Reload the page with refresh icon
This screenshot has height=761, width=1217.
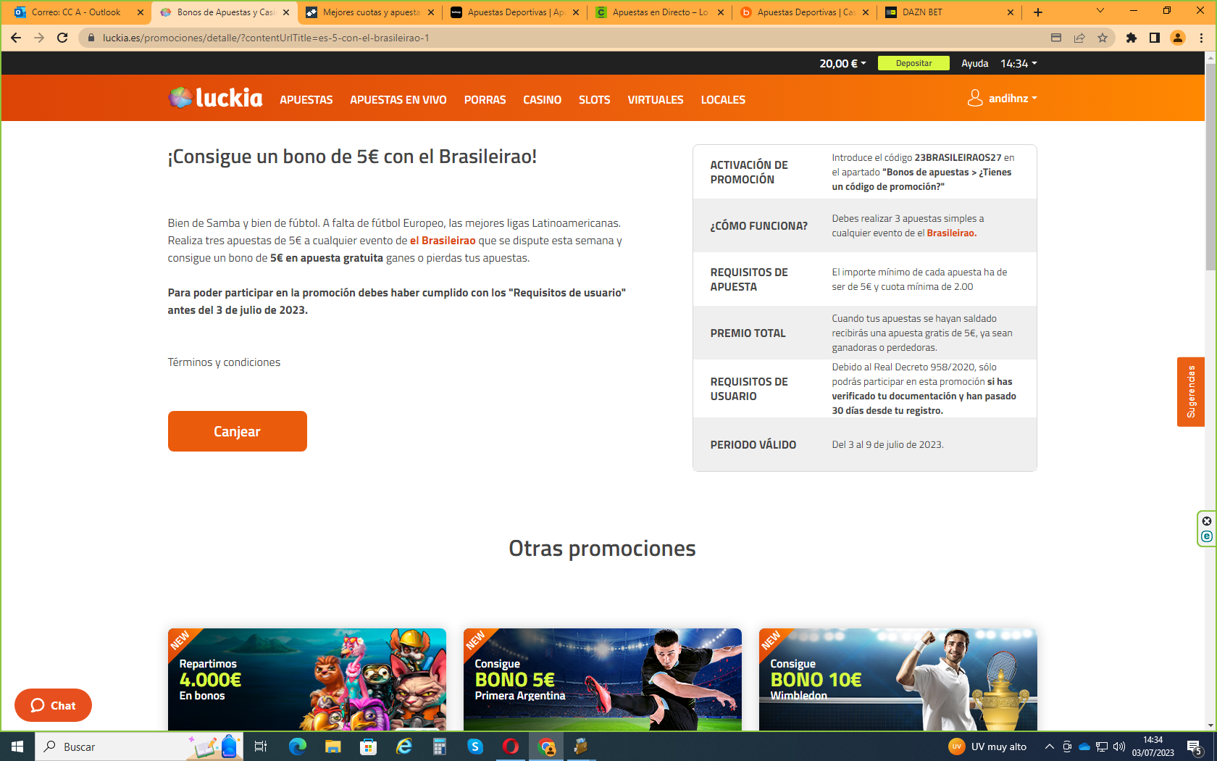(62, 38)
